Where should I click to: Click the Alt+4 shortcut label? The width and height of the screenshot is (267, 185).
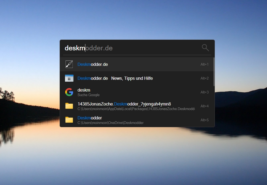[x=204, y=106]
